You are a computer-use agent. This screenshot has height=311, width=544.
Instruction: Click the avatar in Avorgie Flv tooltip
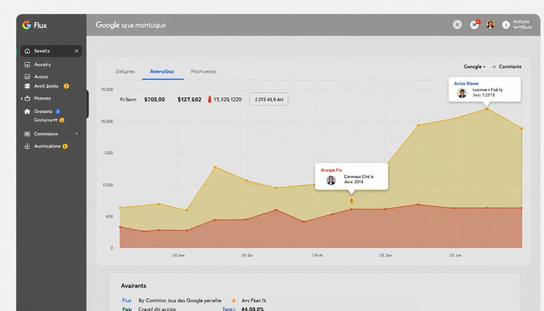click(x=331, y=180)
